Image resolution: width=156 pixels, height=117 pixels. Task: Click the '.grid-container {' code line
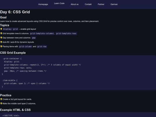coord(12,58)
